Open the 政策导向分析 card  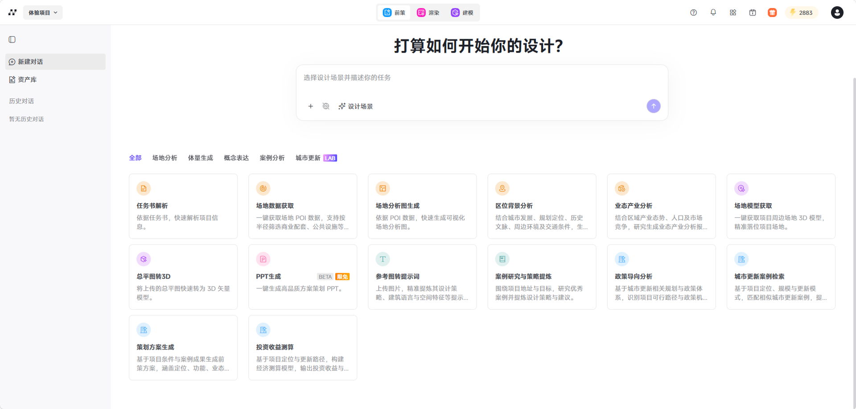click(661, 277)
